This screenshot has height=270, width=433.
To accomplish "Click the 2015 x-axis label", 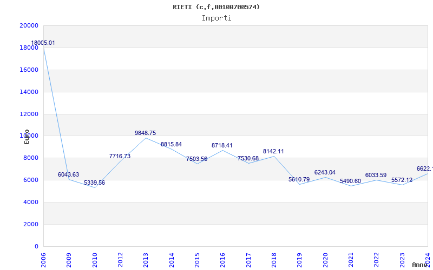I will click(x=197, y=260).
